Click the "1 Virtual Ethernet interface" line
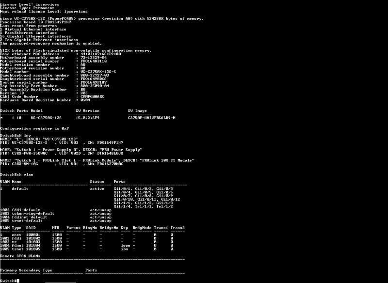Screen dimensions: 388x283 [x=33, y=29]
